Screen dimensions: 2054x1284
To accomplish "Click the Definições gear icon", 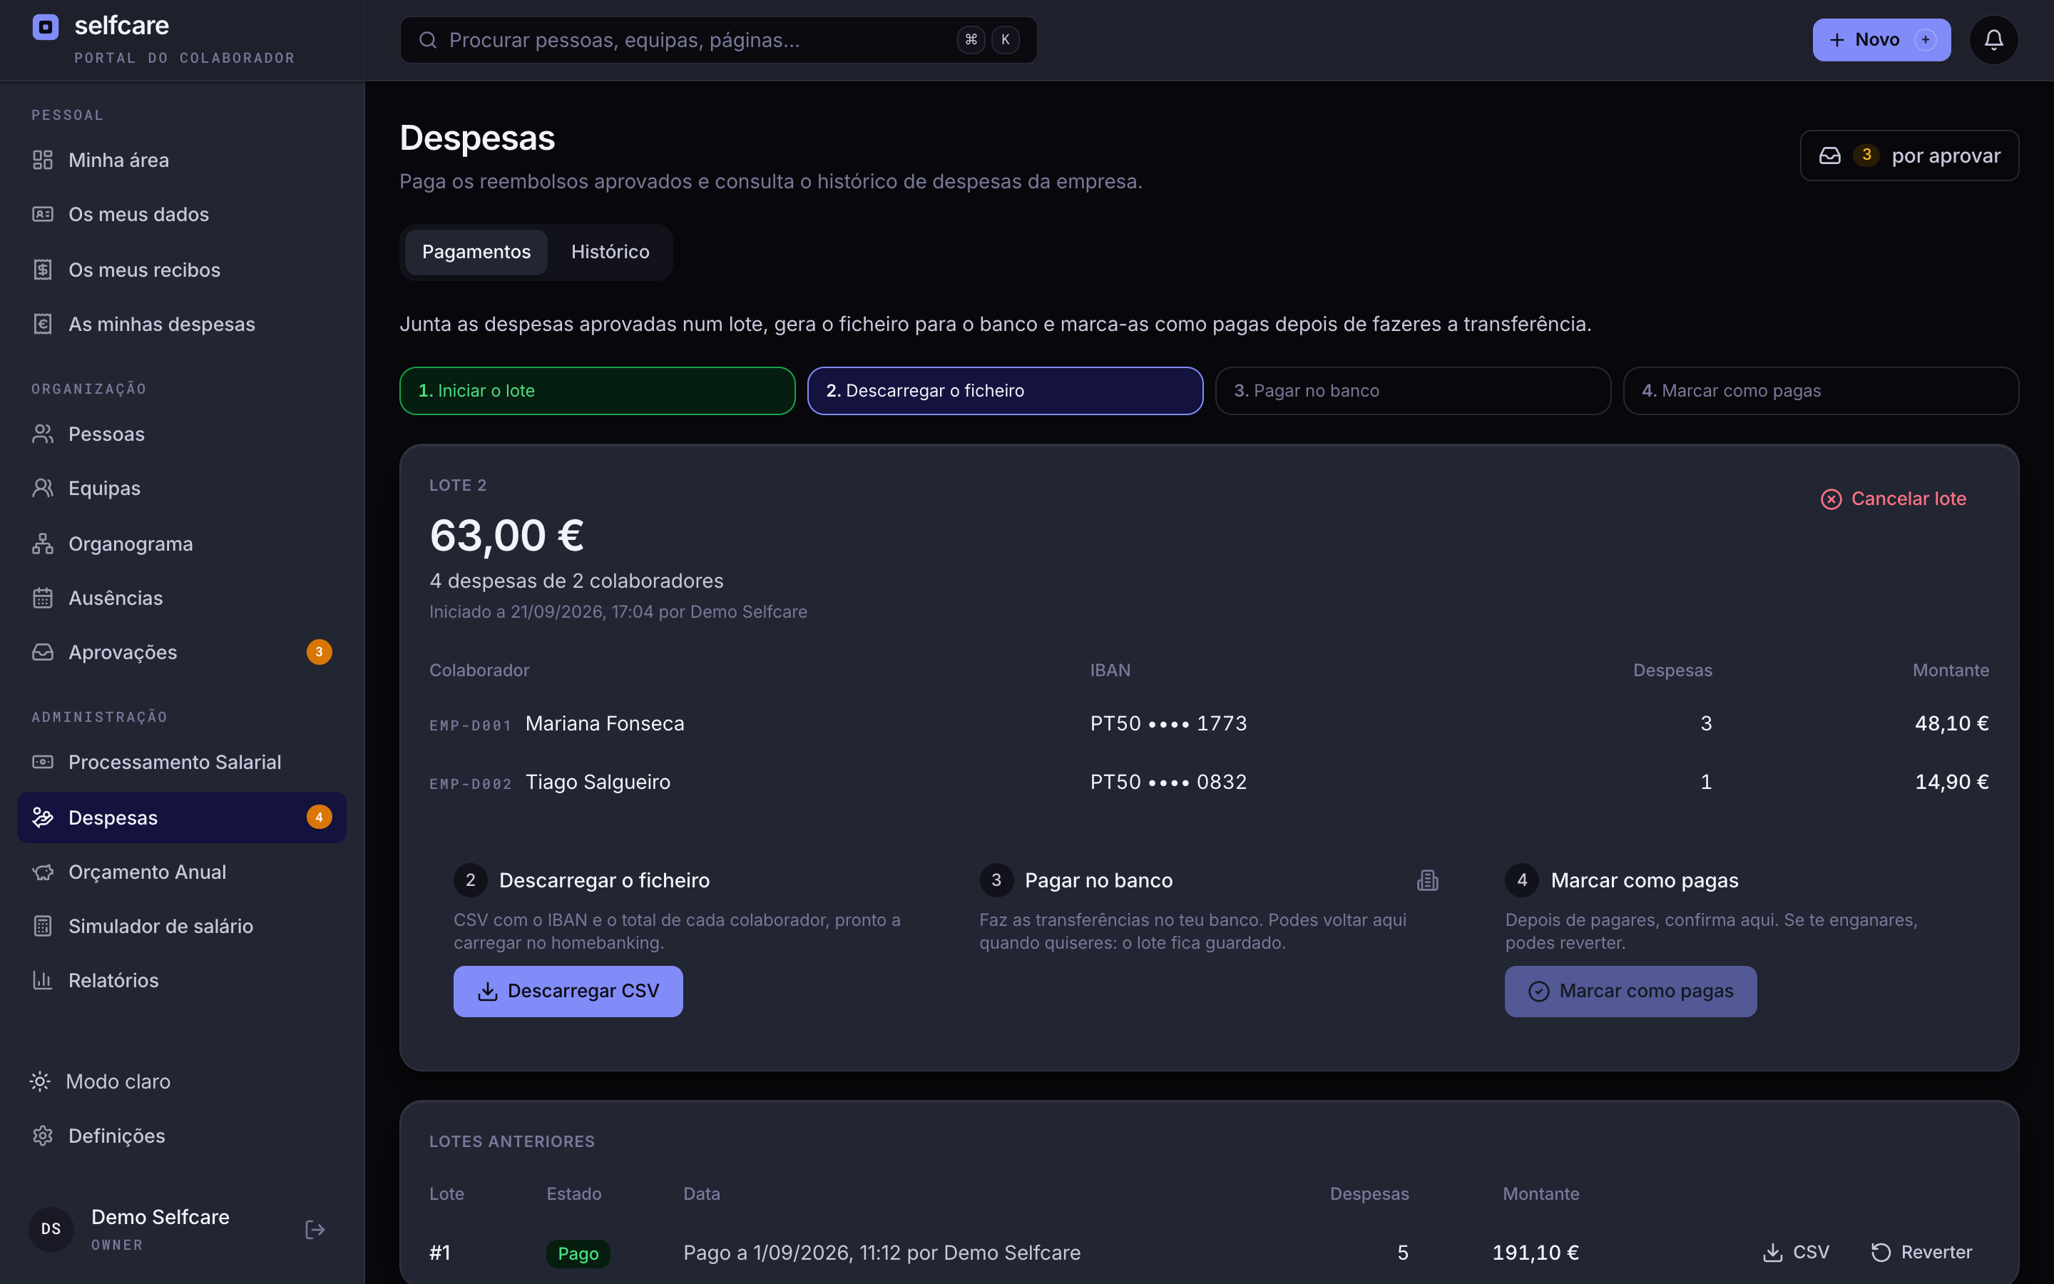I will point(43,1136).
